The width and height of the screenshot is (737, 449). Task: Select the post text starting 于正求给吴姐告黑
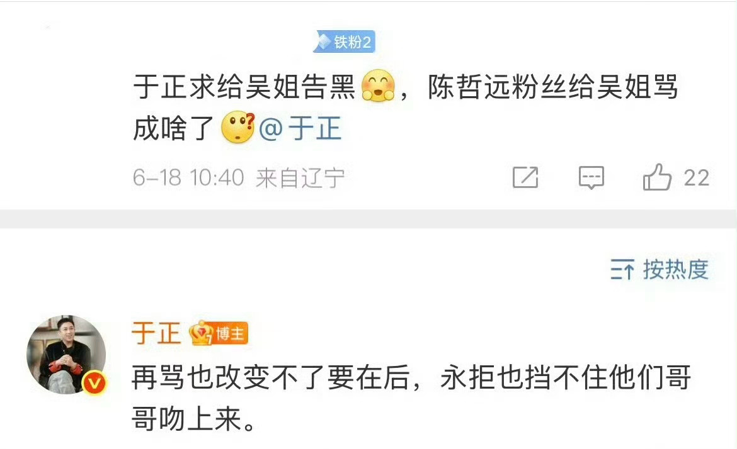tap(406, 107)
